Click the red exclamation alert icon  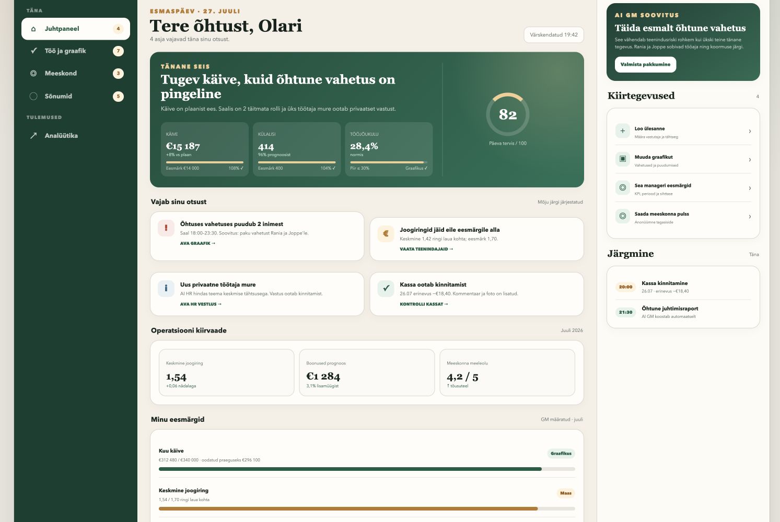[x=166, y=228]
